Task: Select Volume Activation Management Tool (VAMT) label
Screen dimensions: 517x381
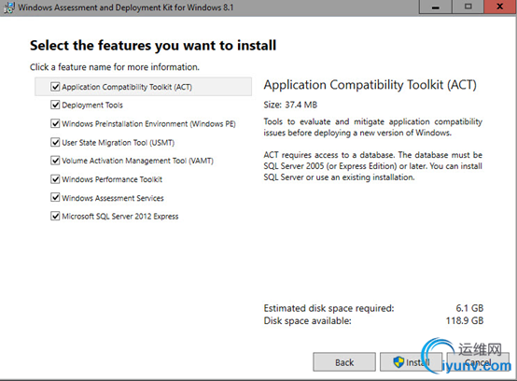Action: coord(137,161)
